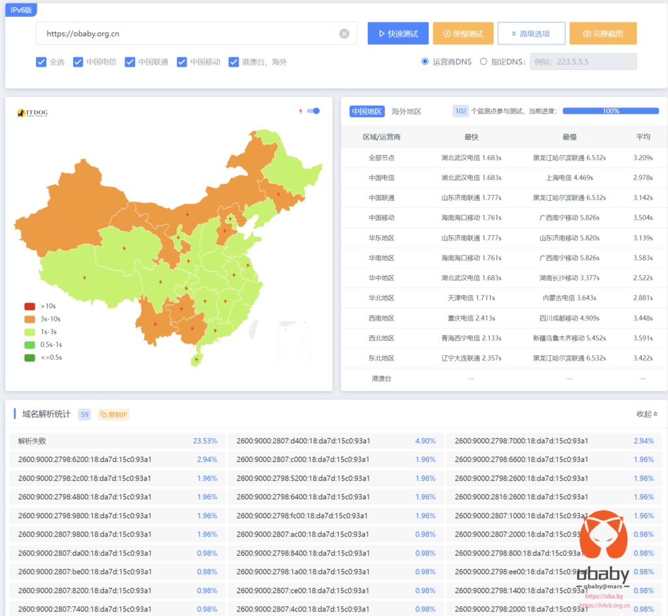Click the 缓慢测试 button

[x=463, y=33]
